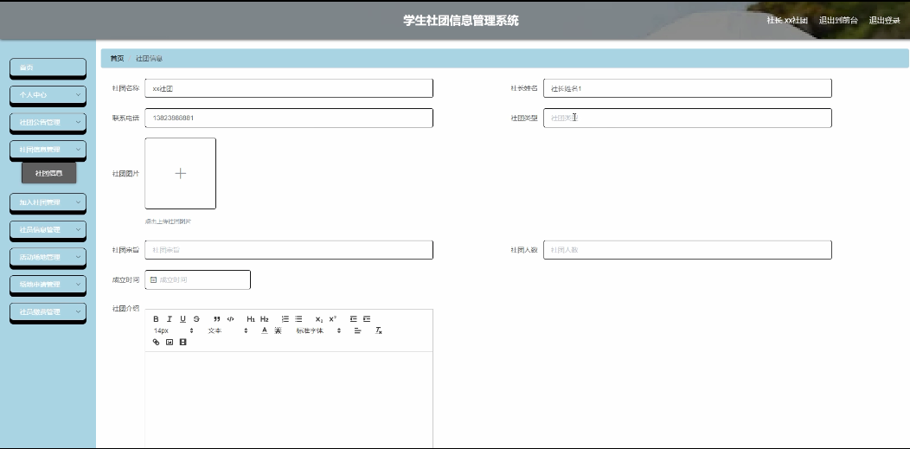This screenshot has height=449, width=910.
Task: Expand the 社团公告管理 sidebar menu
Action: (48, 122)
